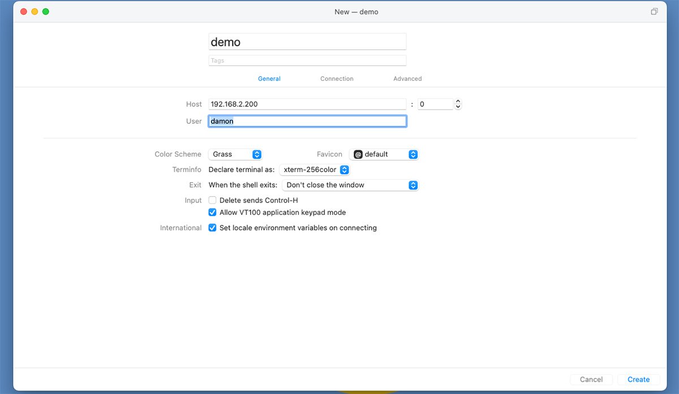The height and width of the screenshot is (394, 679).
Task: Select the General tab
Action: [269, 79]
